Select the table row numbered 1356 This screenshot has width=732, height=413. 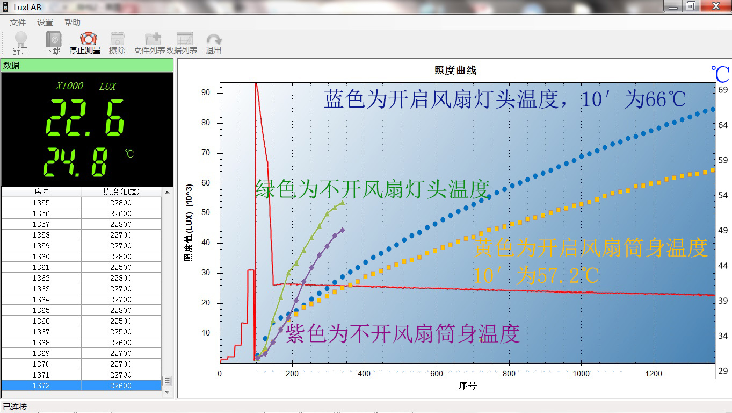[x=82, y=213]
